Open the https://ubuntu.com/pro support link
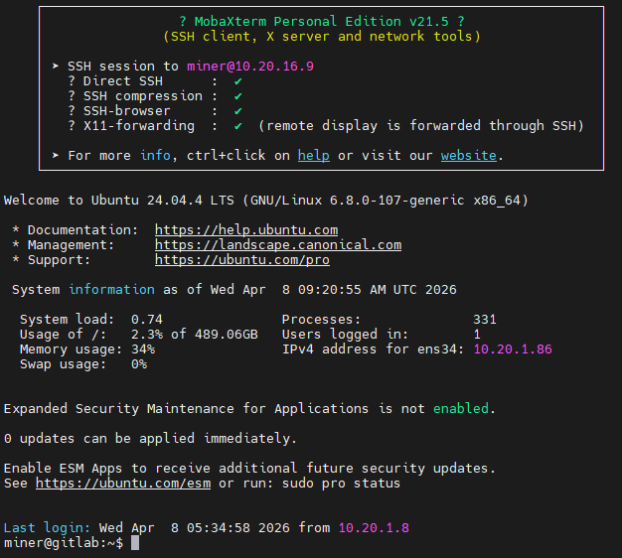622x558 pixels. click(x=242, y=260)
